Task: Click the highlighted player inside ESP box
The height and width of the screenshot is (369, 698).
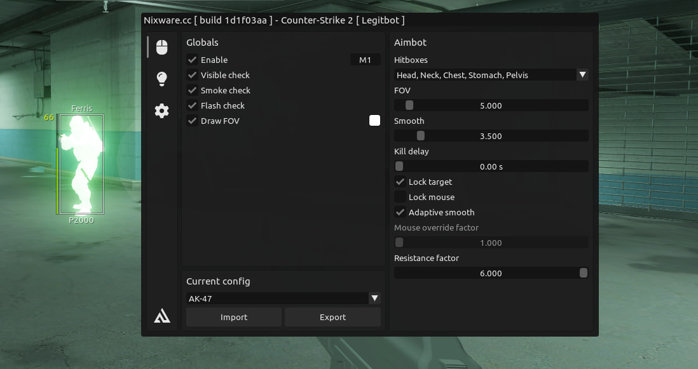Action: coord(82,164)
